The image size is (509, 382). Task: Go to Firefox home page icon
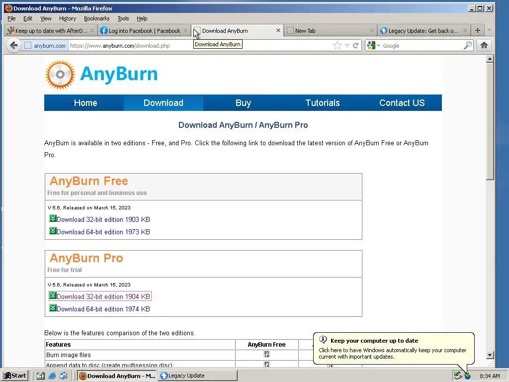coord(484,45)
